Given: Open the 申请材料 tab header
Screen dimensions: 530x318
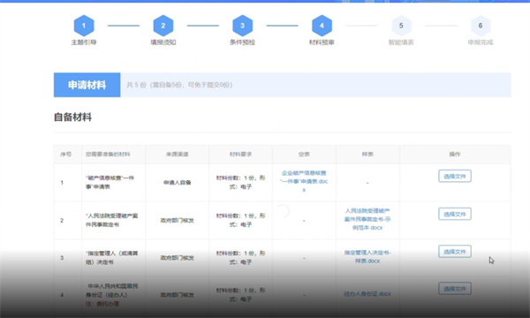Looking at the screenshot, I should point(87,85).
